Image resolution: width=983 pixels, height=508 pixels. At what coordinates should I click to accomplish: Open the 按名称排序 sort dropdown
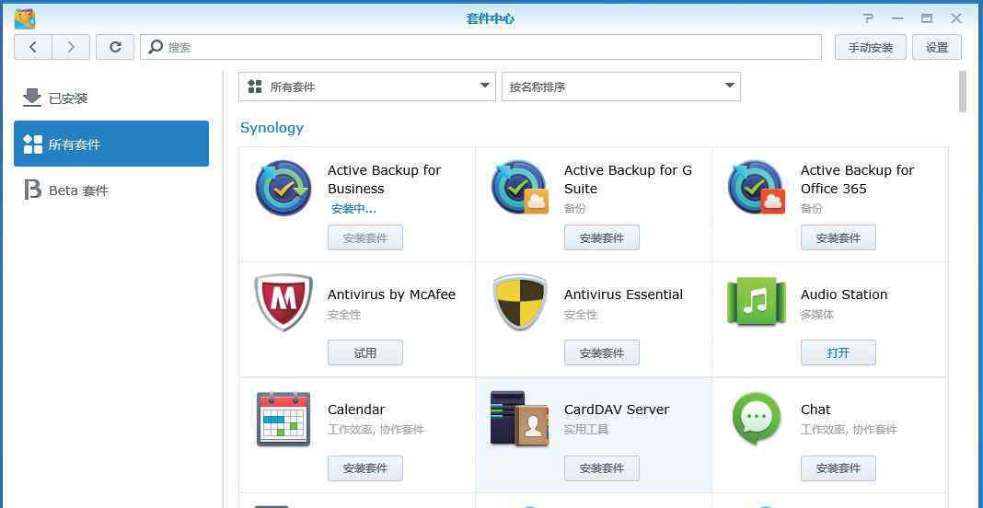[x=620, y=87]
